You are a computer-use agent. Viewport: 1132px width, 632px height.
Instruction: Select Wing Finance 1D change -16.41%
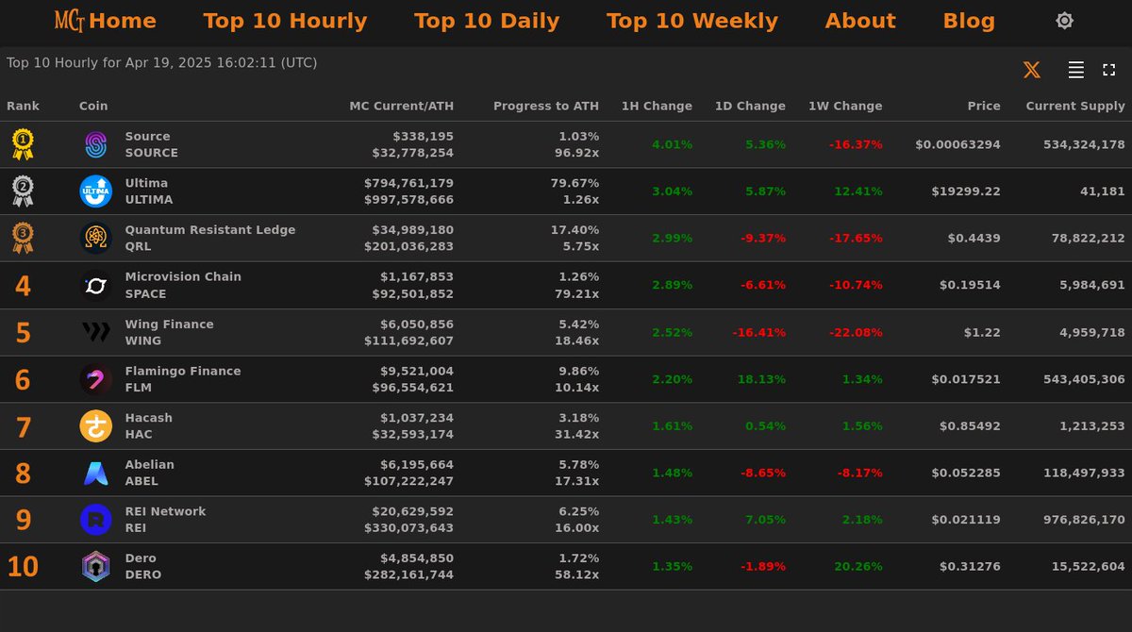pyautogui.click(x=758, y=332)
